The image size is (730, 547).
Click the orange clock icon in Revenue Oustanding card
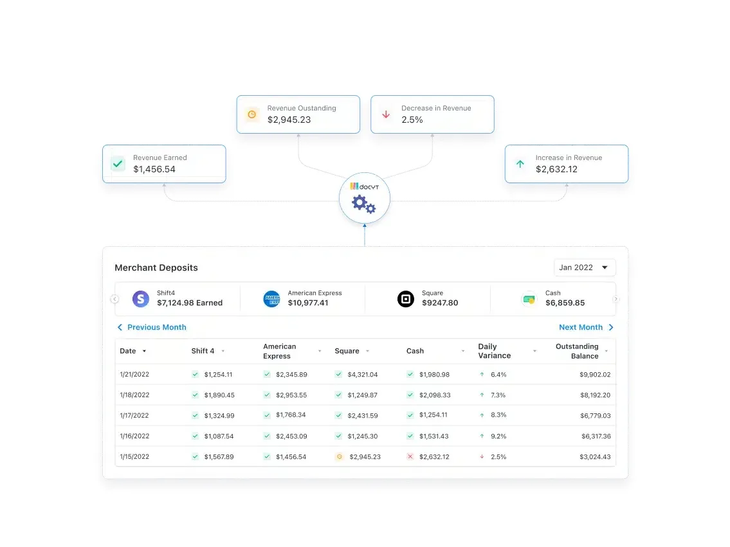[252, 114]
